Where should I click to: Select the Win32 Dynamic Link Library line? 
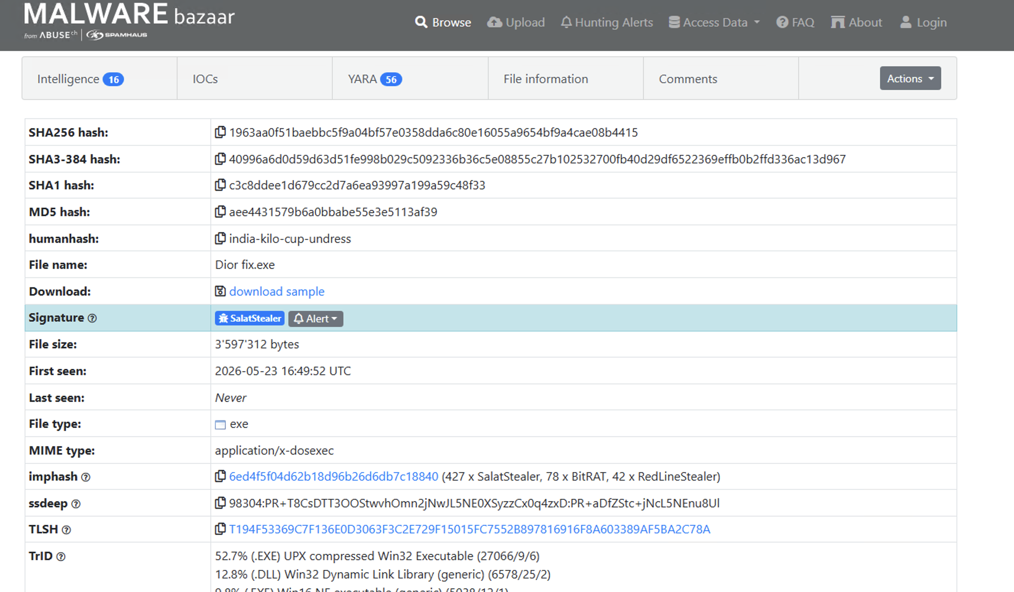(383, 575)
